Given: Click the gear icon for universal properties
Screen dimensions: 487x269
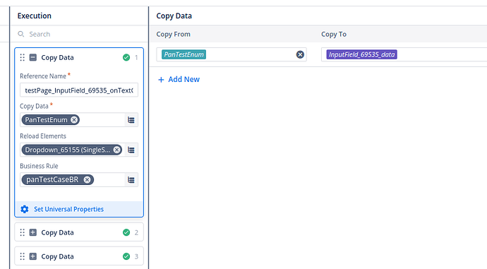Looking at the screenshot, I should click(x=25, y=209).
